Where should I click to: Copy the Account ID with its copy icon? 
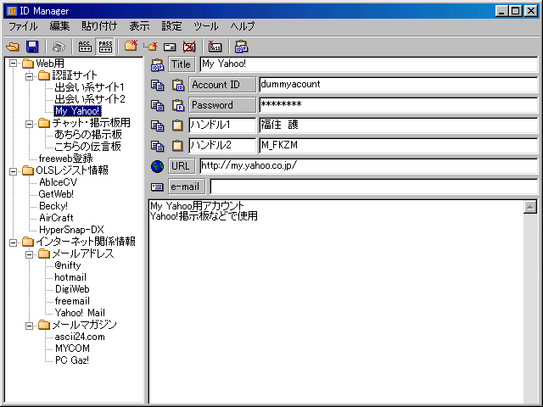pyautogui.click(x=158, y=85)
